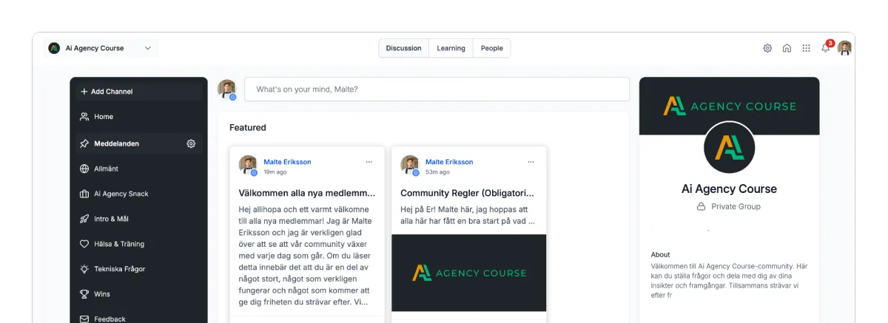888x323 pixels.
Task: Open Tekniska Frågor channel
Action: click(x=138, y=269)
